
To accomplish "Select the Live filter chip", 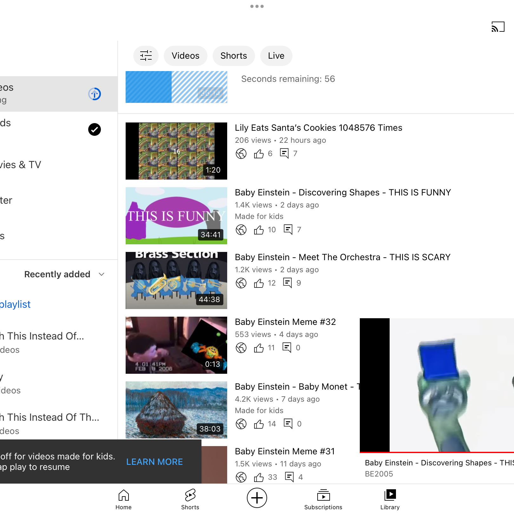I will tap(276, 56).
